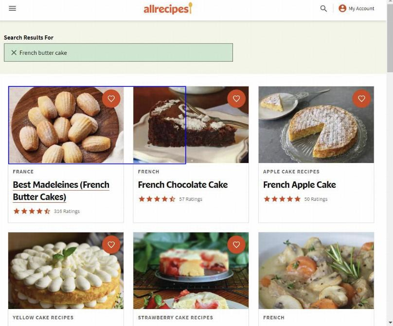
Task: Heart the strawberry cake recipe
Action: [x=236, y=244]
